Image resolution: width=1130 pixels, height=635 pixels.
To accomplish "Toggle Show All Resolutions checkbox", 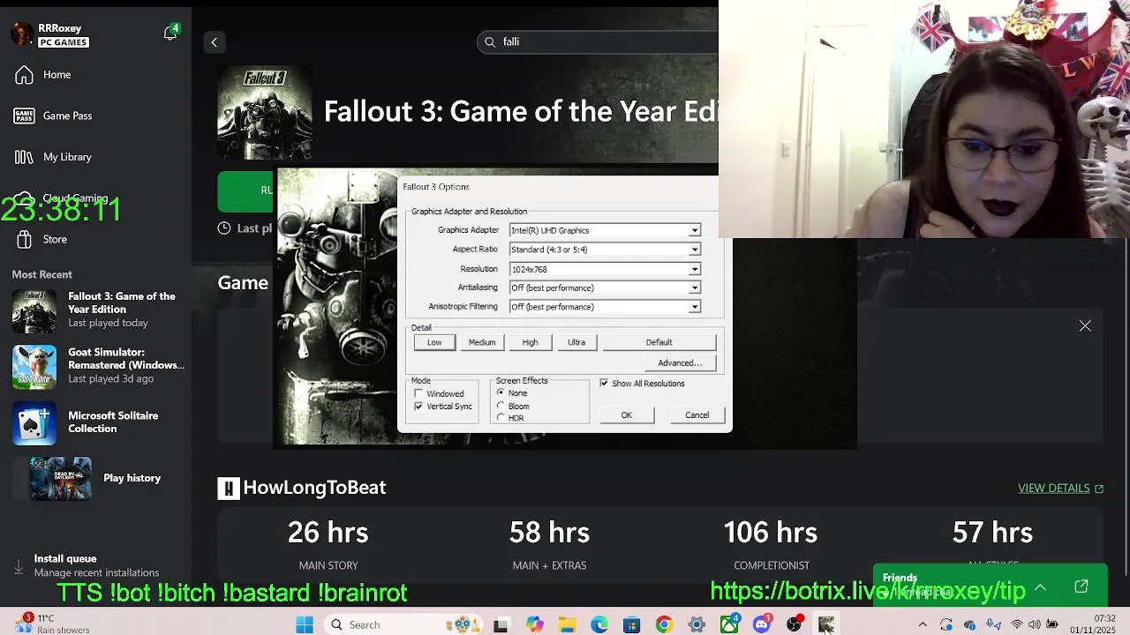I will [604, 384].
